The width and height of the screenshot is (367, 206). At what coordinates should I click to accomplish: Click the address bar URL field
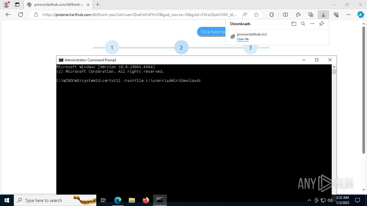(140, 15)
